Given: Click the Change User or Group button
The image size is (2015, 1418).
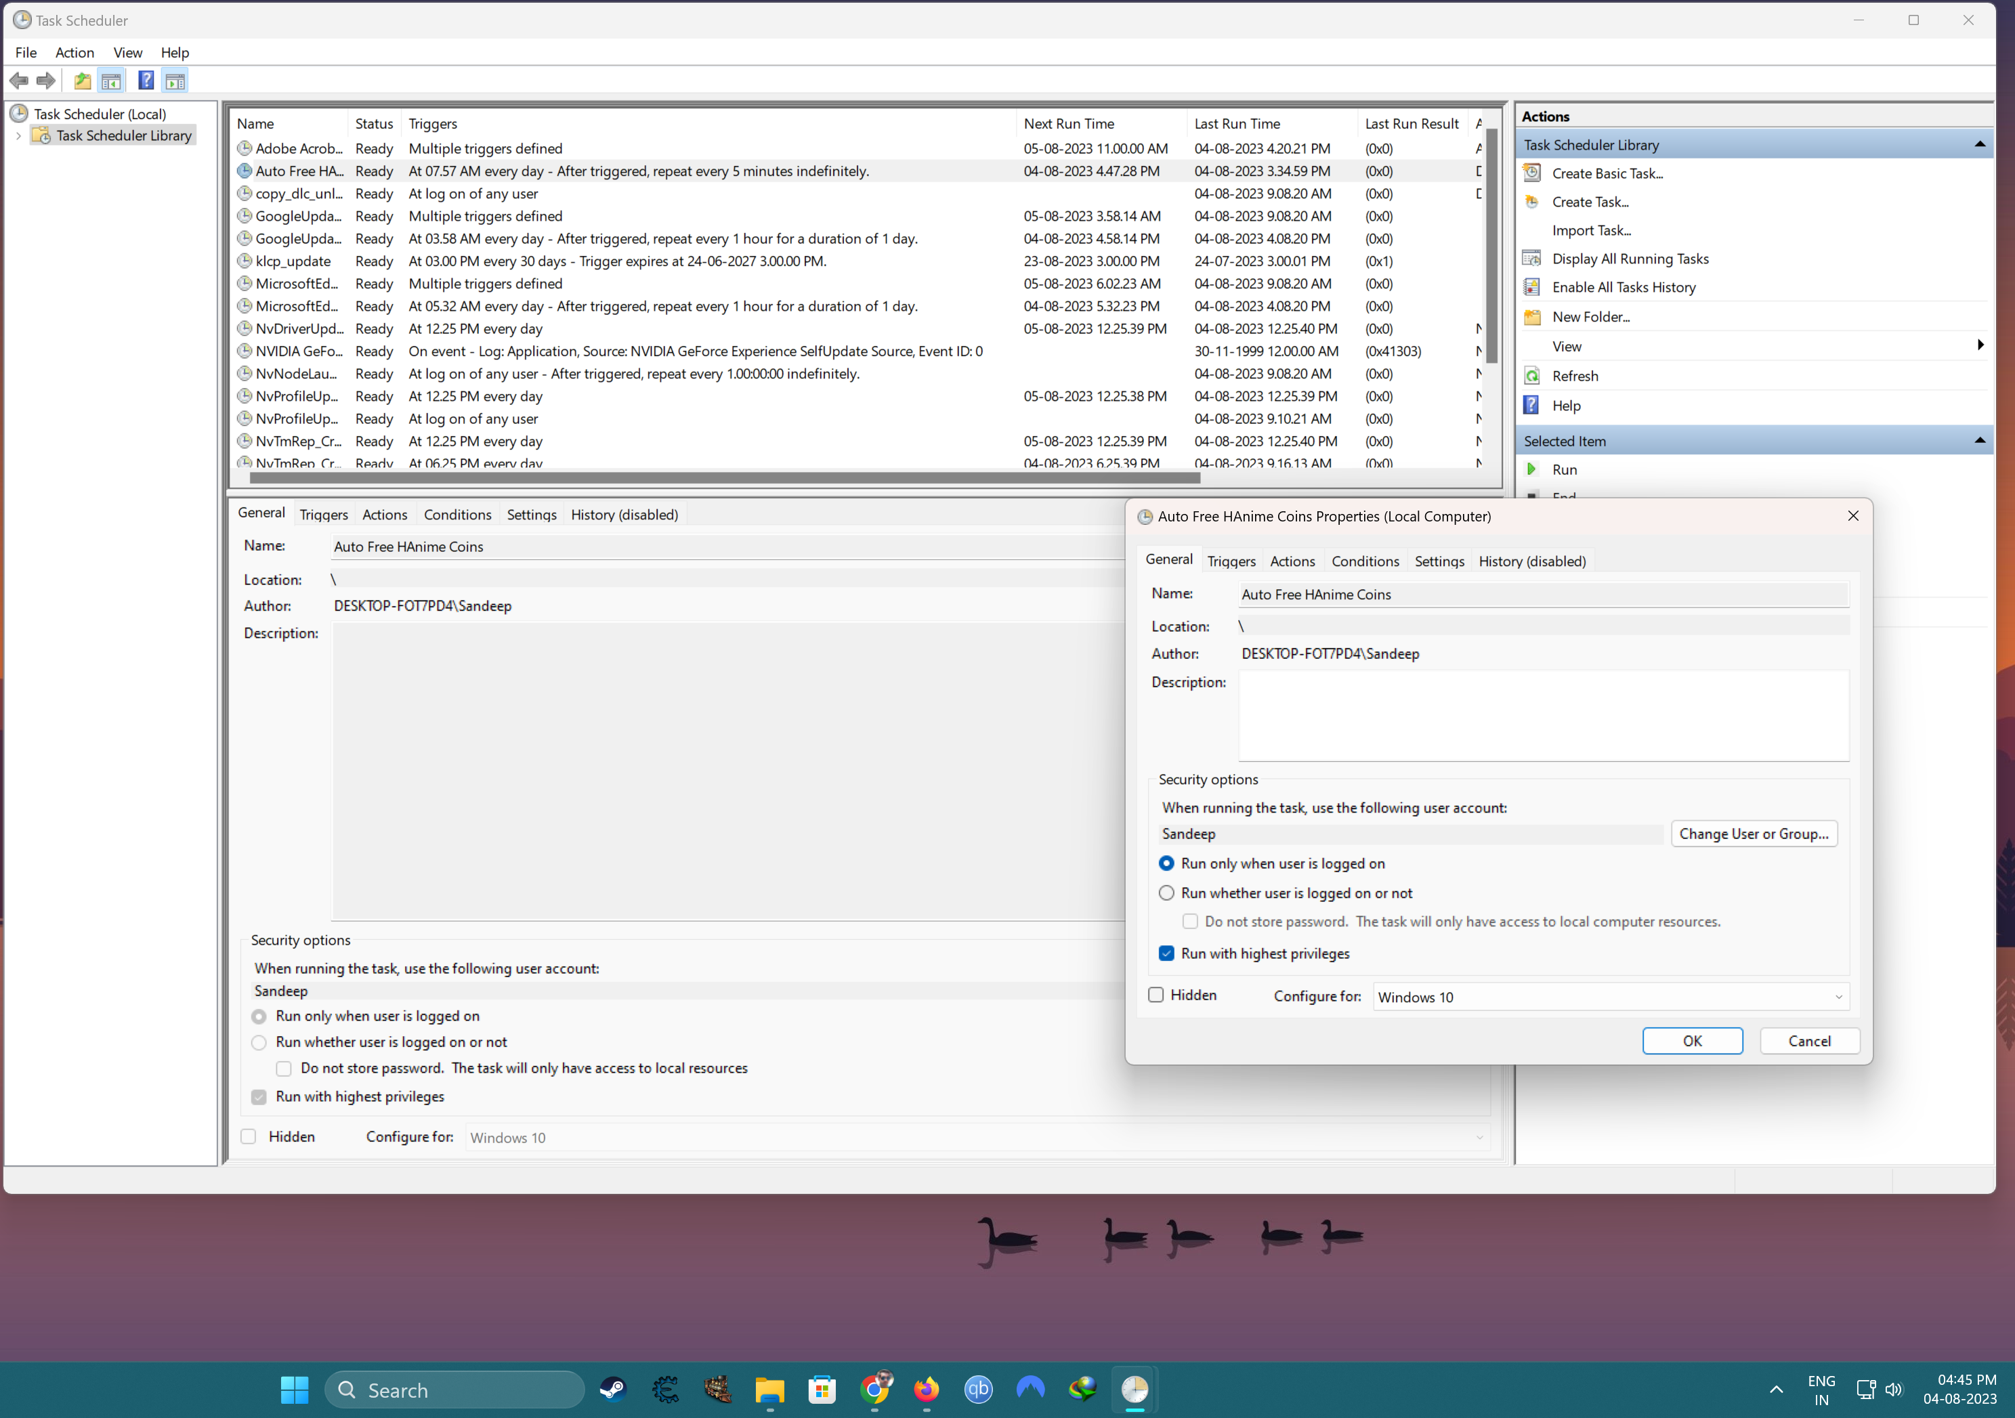Looking at the screenshot, I should point(1753,834).
